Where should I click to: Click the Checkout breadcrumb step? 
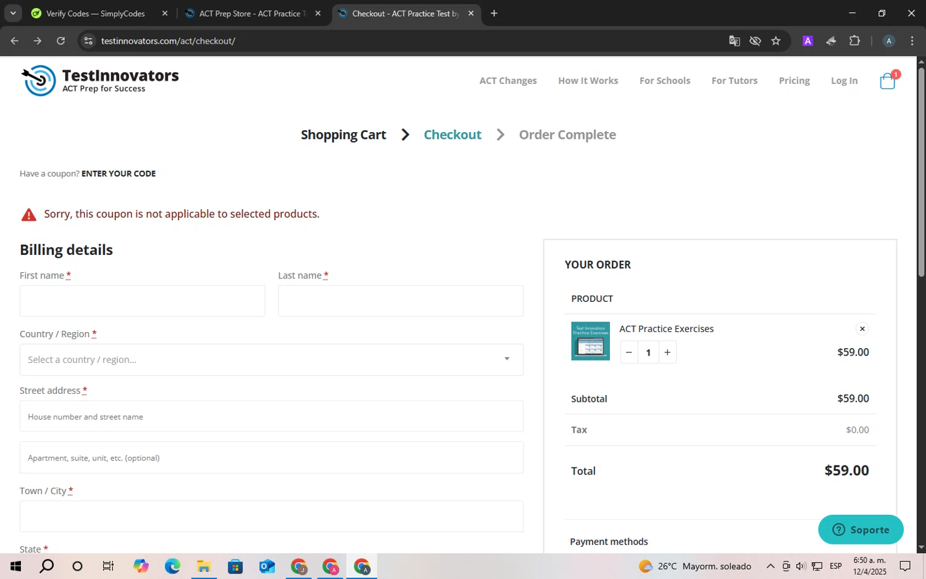tap(453, 135)
